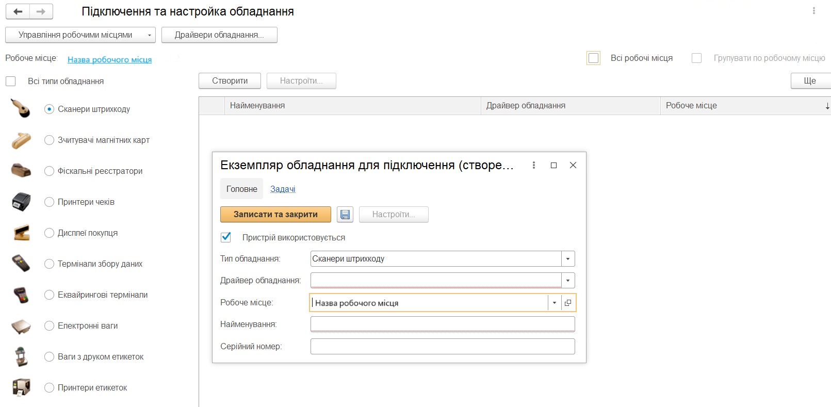Click the electronic scales icon
Image resolution: width=831 pixels, height=407 pixels.
[21, 325]
